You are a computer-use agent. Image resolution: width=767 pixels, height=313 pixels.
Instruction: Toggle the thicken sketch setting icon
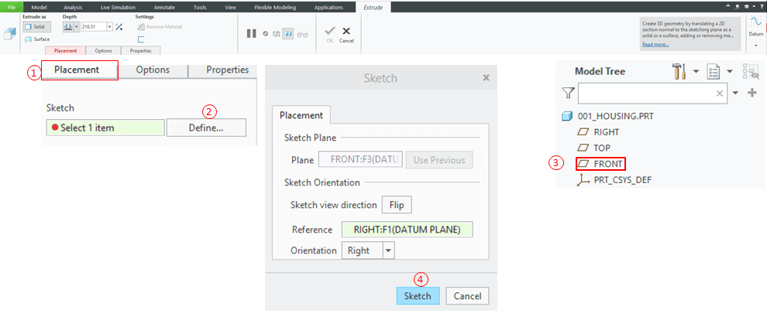(x=141, y=39)
